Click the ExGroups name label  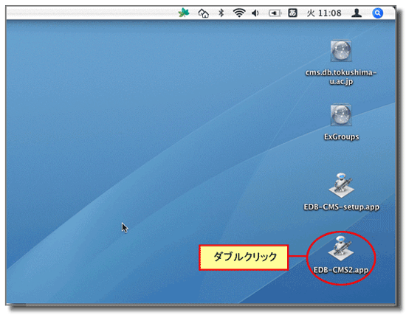pos(342,136)
